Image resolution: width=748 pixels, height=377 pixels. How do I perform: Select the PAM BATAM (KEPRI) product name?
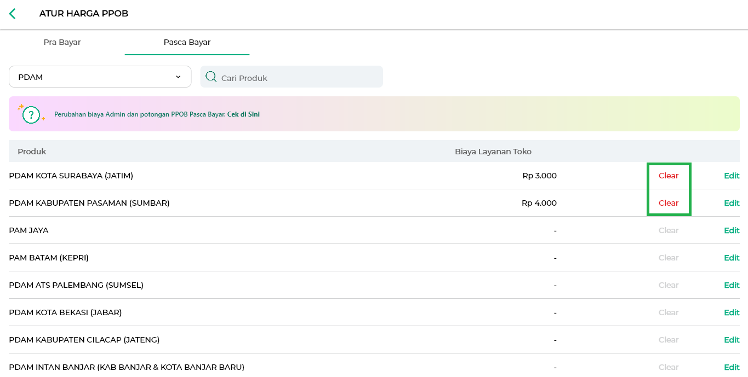click(49, 258)
